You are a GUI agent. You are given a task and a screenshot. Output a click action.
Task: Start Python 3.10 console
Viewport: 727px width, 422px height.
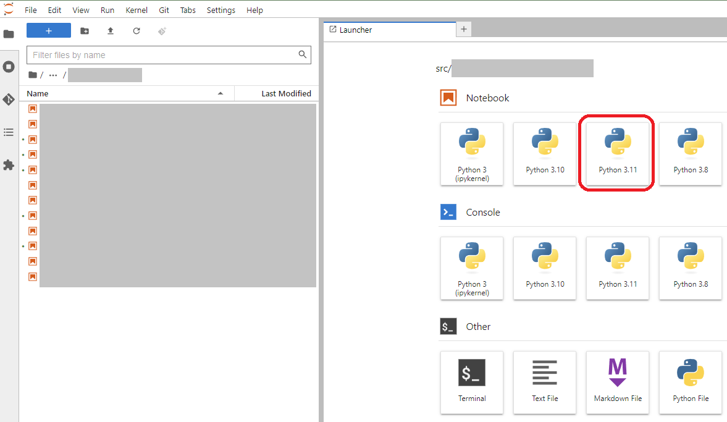[x=545, y=269]
